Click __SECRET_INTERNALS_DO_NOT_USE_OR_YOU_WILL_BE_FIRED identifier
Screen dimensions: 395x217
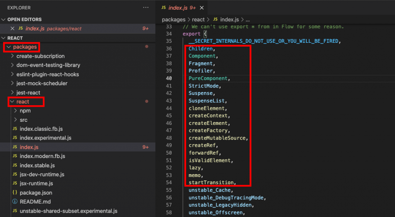point(263,41)
